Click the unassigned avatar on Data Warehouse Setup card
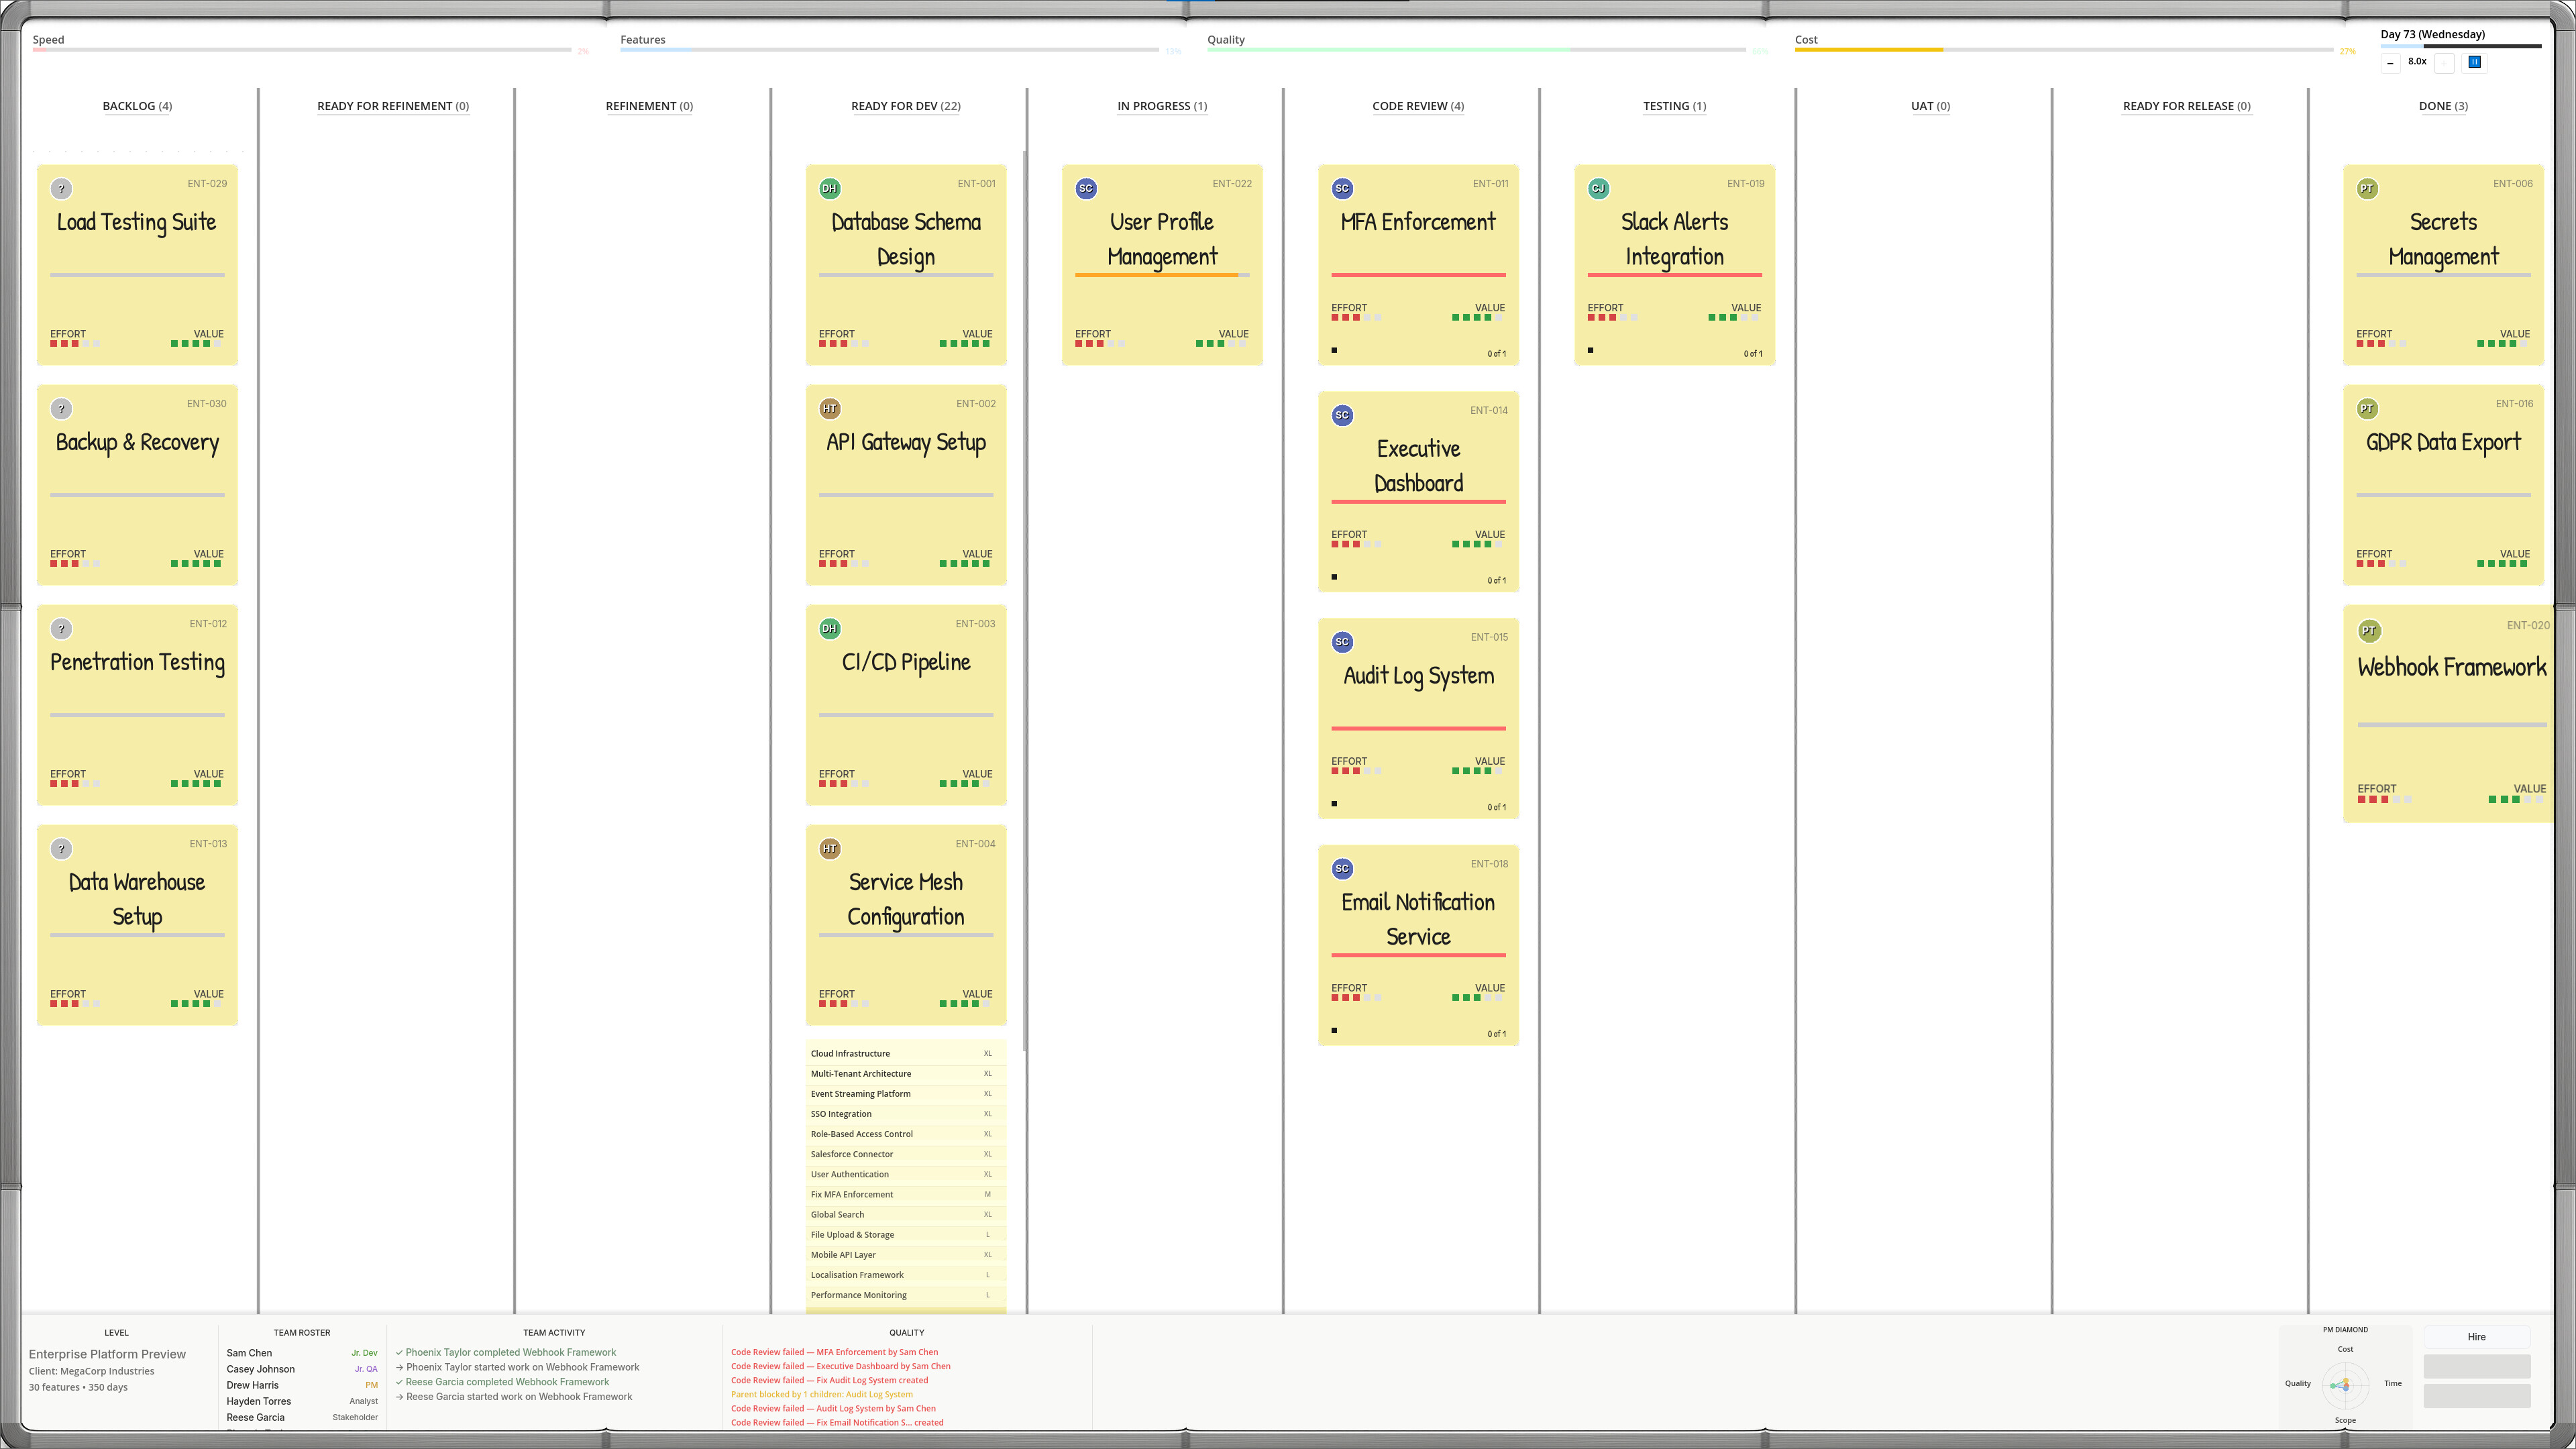The width and height of the screenshot is (2576, 1449). click(61, 849)
